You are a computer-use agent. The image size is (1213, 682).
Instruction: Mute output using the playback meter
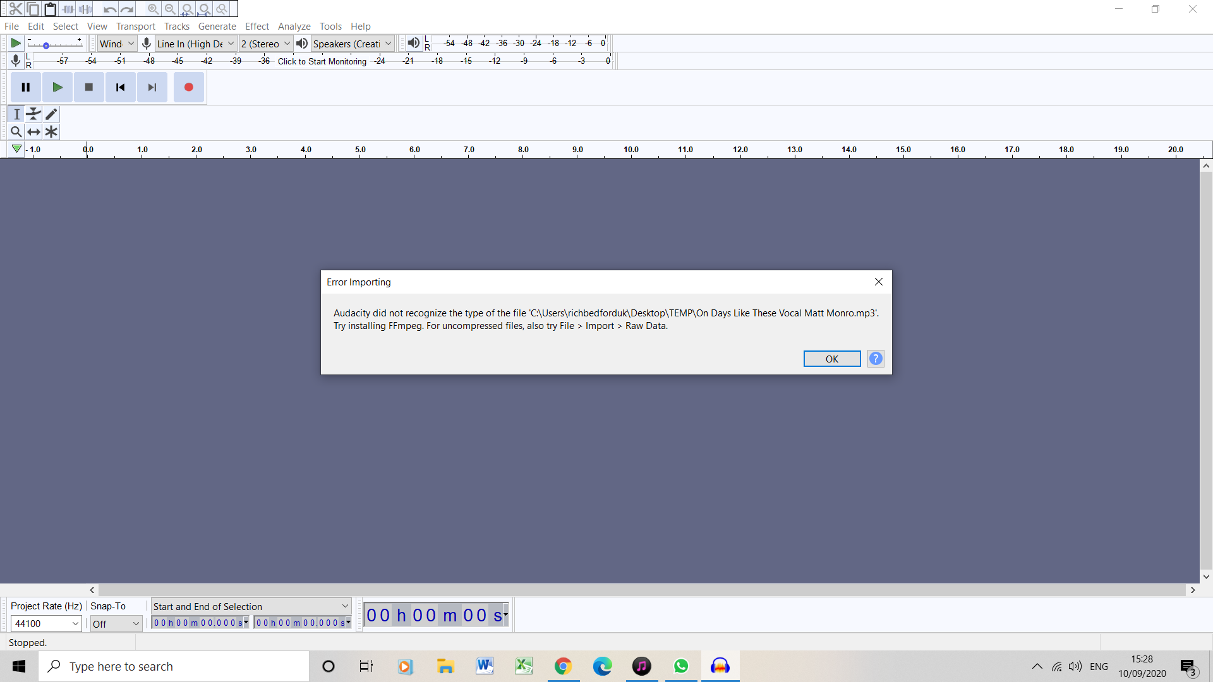414,43
